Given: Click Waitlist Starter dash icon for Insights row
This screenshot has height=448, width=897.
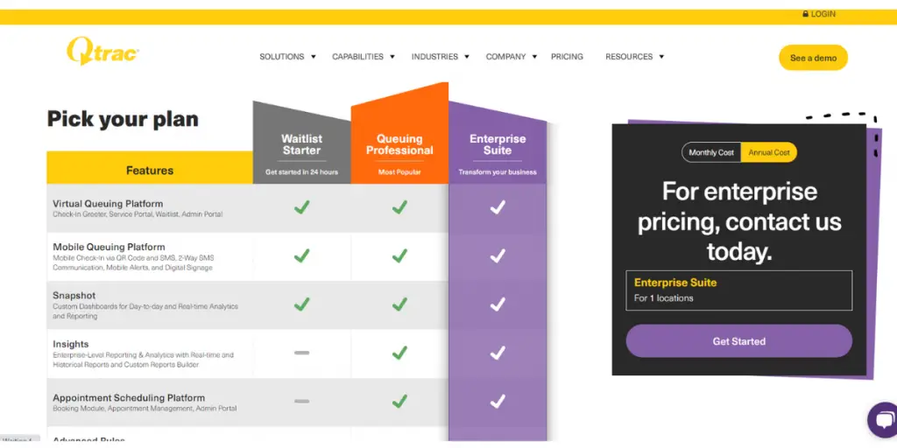Looking at the screenshot, I should coord(301,353).
